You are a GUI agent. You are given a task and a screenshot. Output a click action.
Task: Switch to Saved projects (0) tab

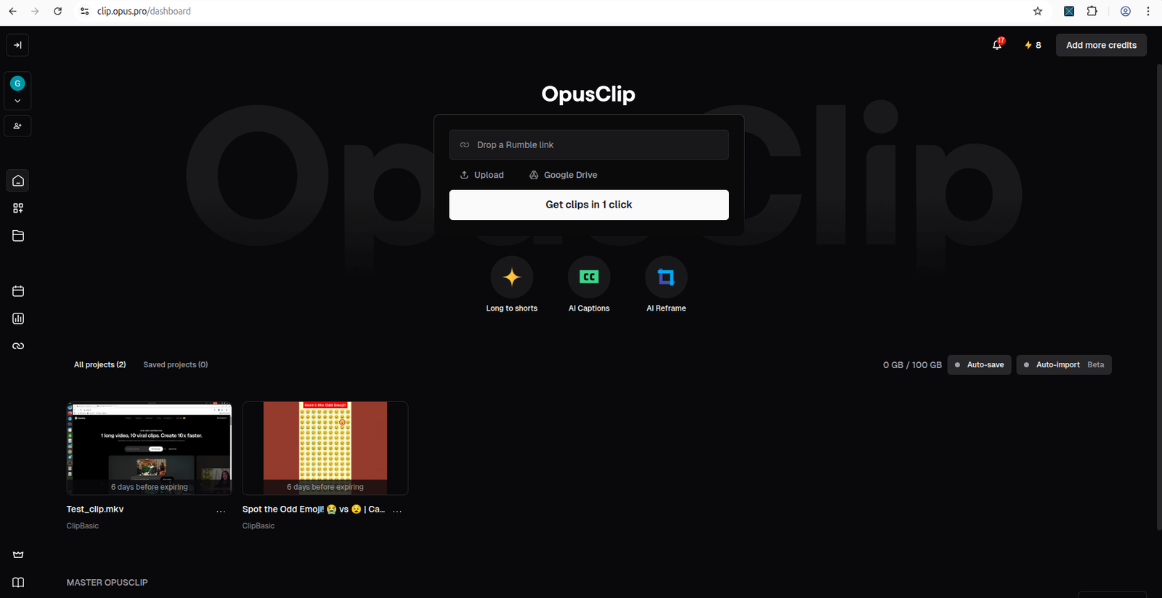pyautogui.click(x=176, y=365)
